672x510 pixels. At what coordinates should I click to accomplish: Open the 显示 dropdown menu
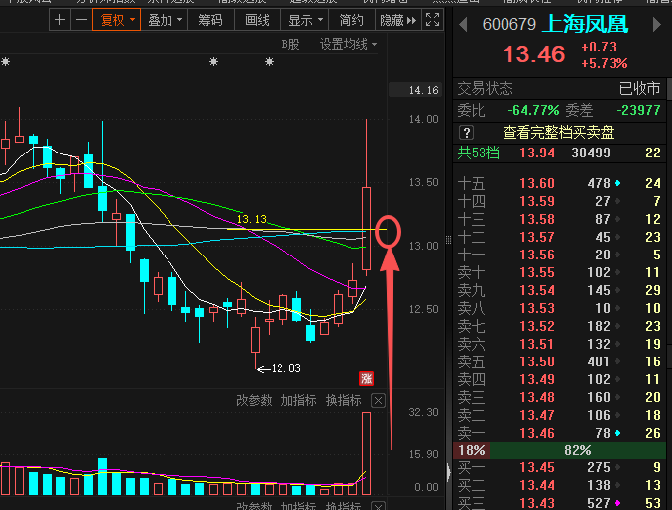pyautogui.click(x=304, y=20)
